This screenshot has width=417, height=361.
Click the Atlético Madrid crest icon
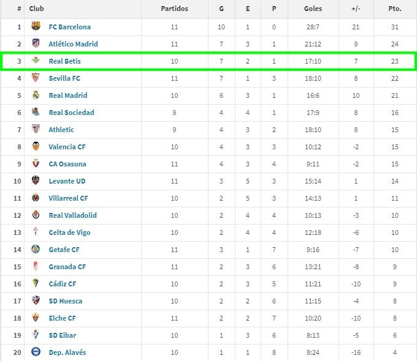[x=36, y=44]
